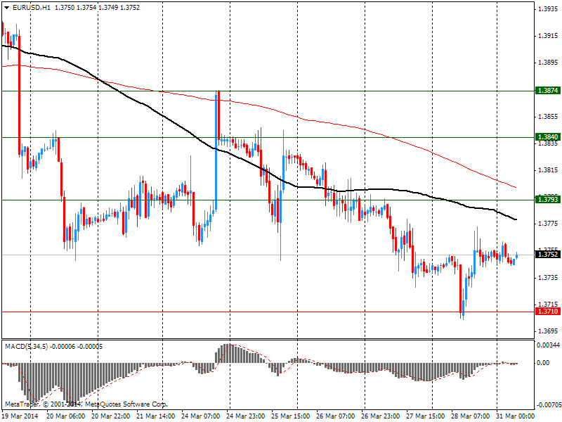This screenshot has height=422, width=562.
Task: Click the 0.00344 MACD scale value
Action: pyautogui.click(x=548, y=345)
